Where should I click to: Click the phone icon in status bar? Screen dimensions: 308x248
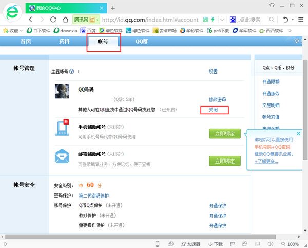click(157, 244)
